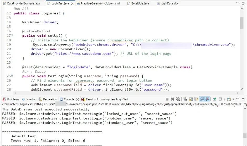Maximize the editor area
Image resolution: width=247 pixels, height=146 pixels.
point(243,3)
